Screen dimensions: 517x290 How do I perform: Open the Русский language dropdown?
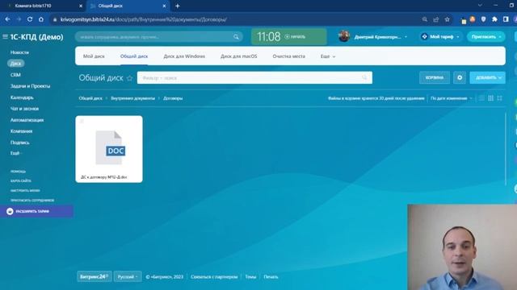(x=128, y=277)
